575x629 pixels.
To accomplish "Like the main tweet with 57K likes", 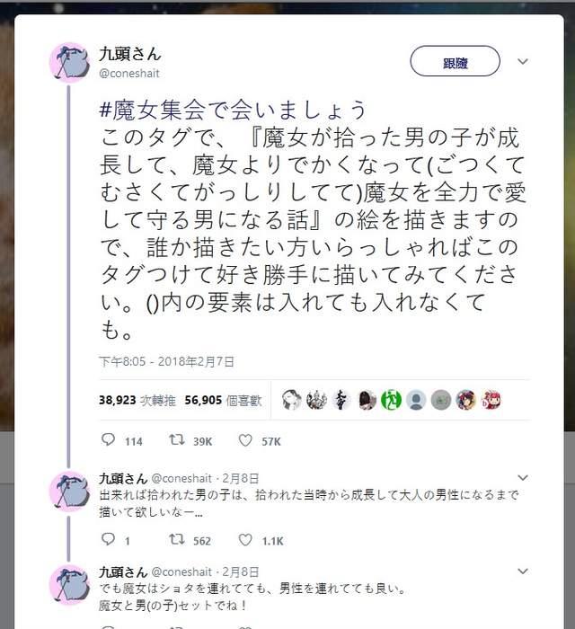I will (x=245, y=440).
